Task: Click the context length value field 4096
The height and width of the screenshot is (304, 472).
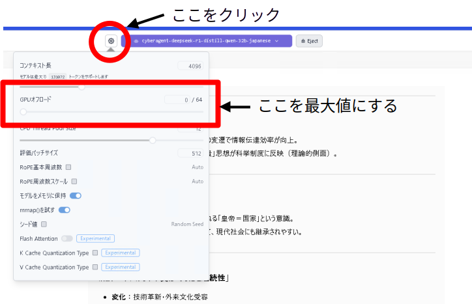Action: point(190,66)
